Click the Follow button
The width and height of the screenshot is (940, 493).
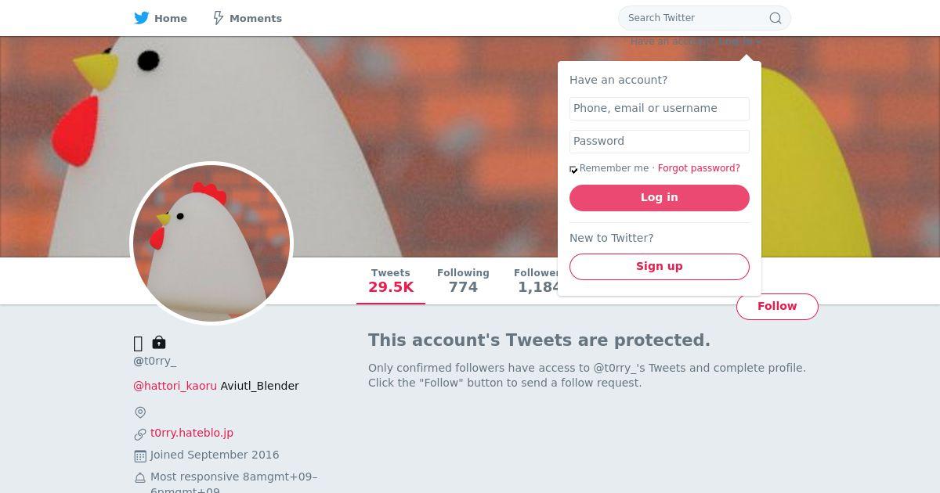click(777, 307)
